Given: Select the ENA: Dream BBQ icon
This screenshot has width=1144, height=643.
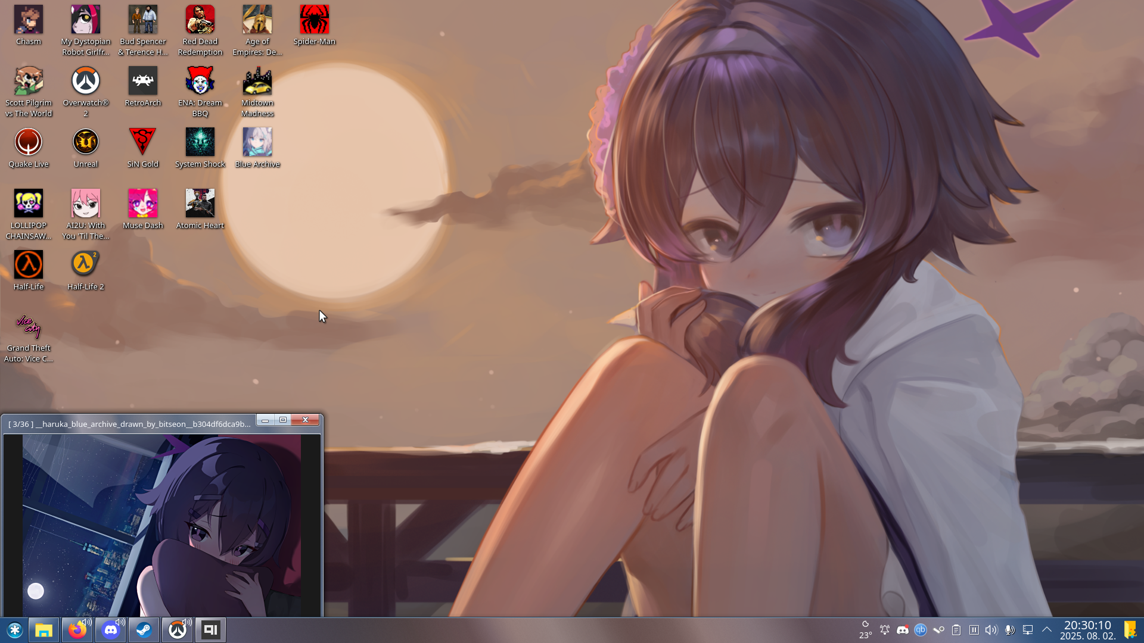Looking at the screenshot, I should tap(200, 92).
